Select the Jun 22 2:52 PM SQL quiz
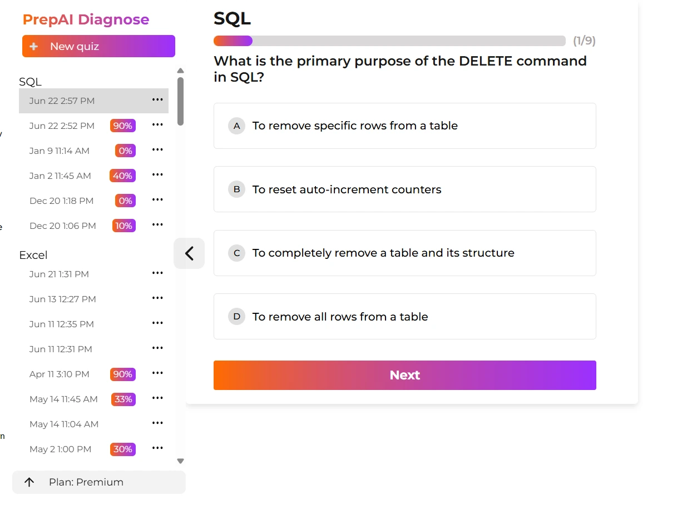Image resolution: width=697 pixels, height=505 pixels. (61, 126)
